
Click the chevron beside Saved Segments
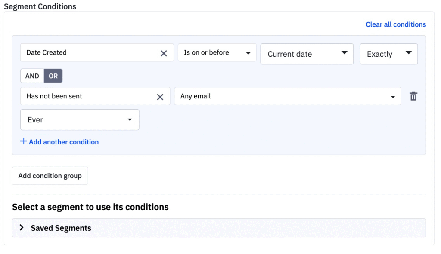[22, 228]
